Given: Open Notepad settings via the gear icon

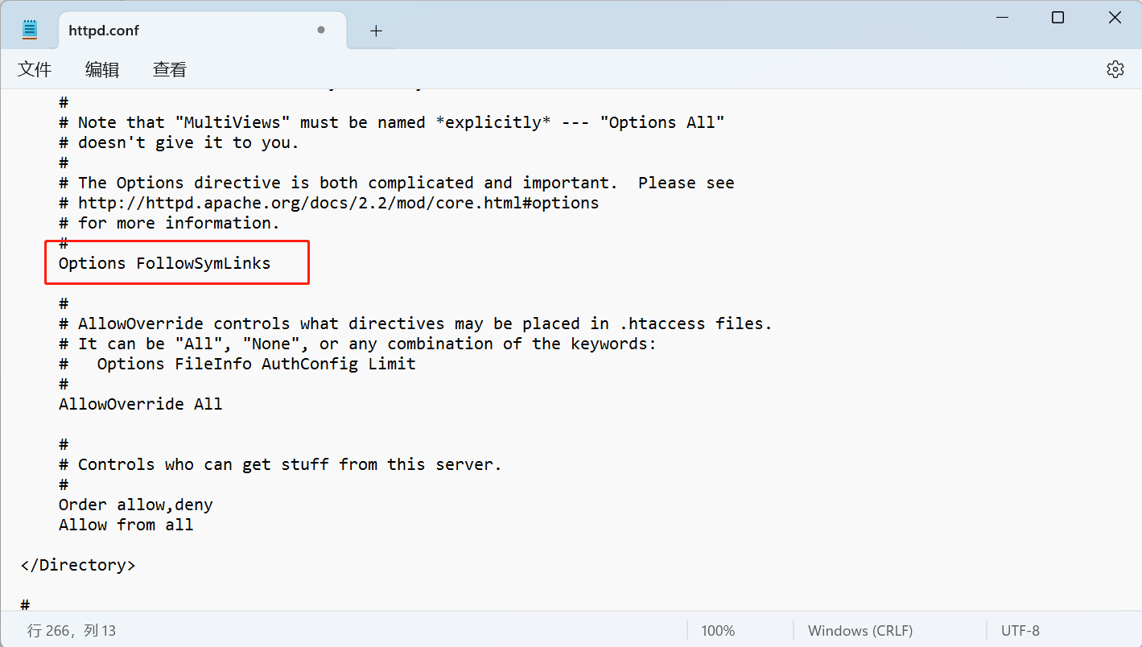Looking at the screenshot, I should [1115, 69].
